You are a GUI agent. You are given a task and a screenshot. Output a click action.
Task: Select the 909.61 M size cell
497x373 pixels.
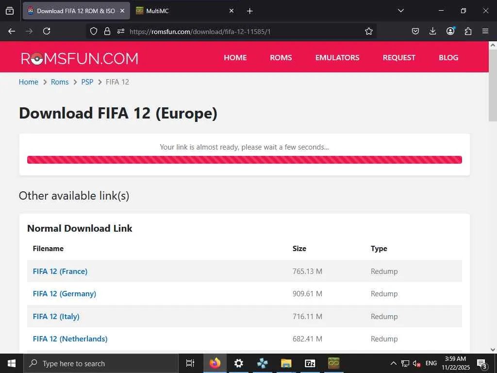coord(307,294)
